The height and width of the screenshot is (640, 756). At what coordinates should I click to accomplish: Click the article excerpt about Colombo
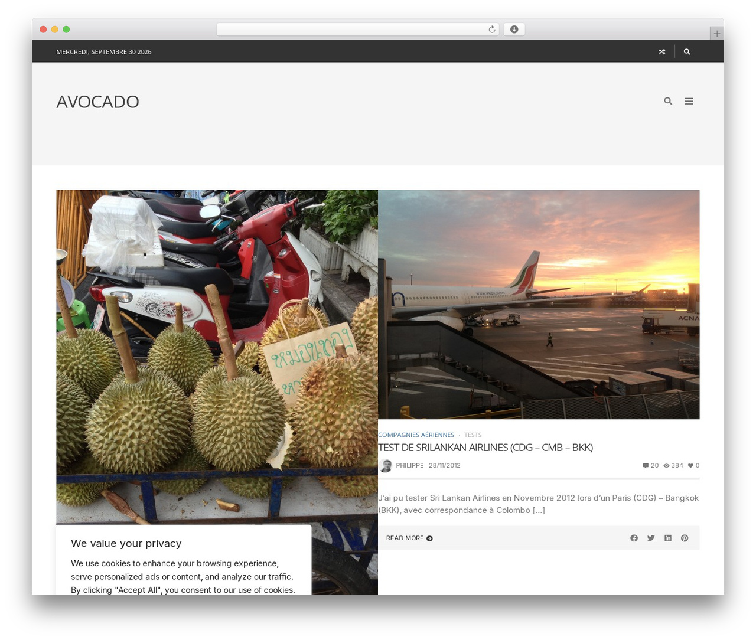(539, 504)
